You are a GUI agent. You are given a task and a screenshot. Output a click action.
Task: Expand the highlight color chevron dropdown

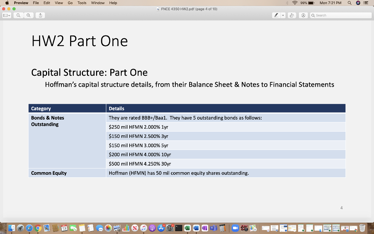283,15
